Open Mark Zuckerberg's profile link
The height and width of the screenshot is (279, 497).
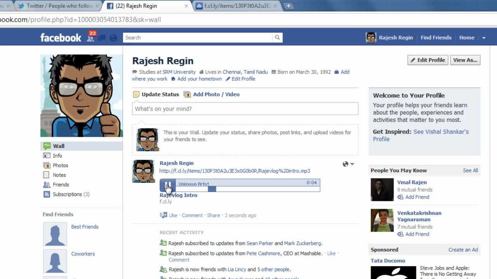click(302, 243)
